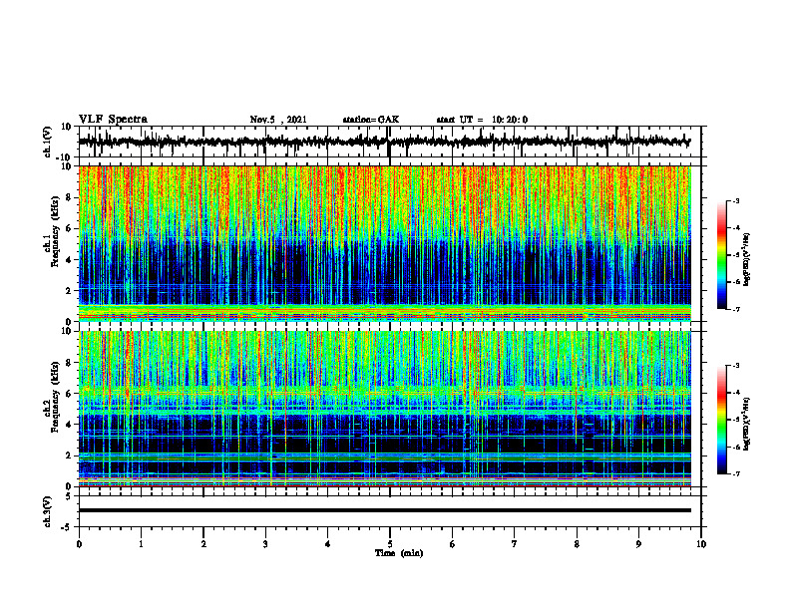
Task: Click the time-axis tick label "3"
Action: pos(265,544)
